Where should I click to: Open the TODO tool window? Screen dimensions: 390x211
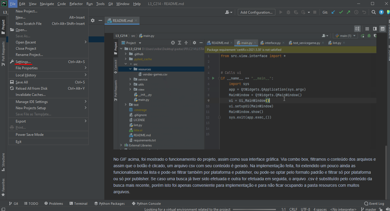click(x=31, y=204)
